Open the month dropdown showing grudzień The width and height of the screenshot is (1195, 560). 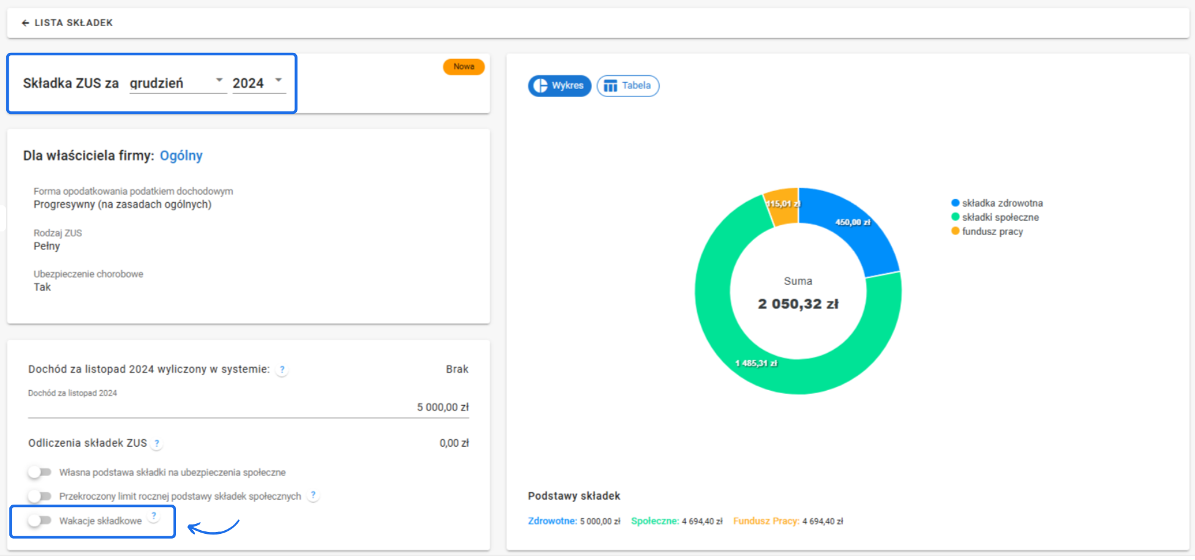point(177,83)
